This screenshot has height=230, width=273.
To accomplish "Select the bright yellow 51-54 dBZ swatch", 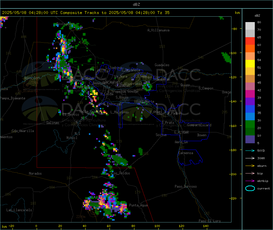I will coord(250,64).
